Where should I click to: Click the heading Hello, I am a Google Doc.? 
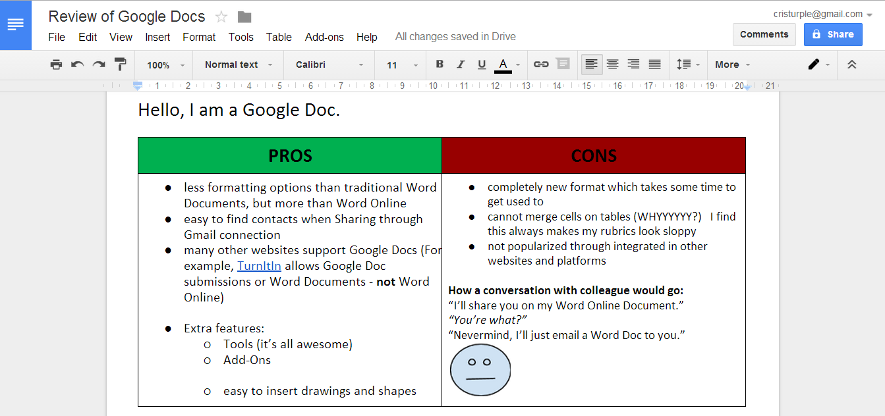239,110
